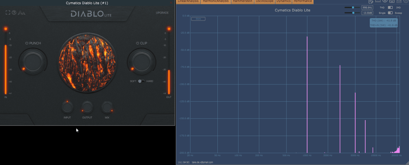Adjust the frequency slider near 998.6Hz

(352, 7)
